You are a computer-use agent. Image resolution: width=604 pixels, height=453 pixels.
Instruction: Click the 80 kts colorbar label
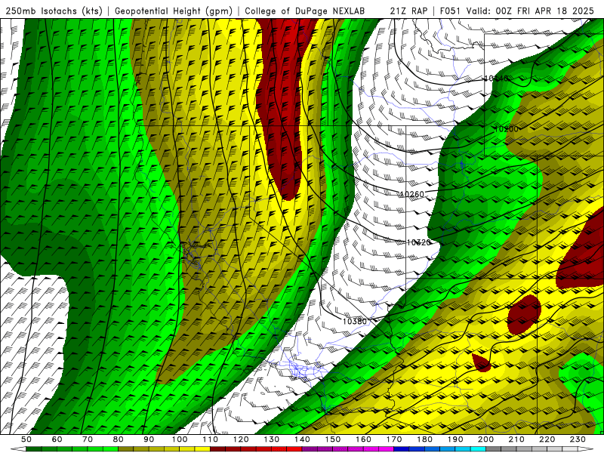tap(119, 439)
